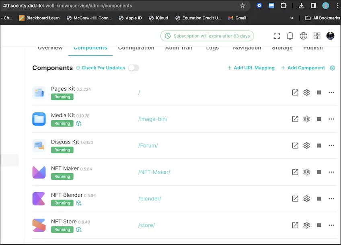Open the /Forum/ path link
The image size is (341, 245).
coord(148,145)
